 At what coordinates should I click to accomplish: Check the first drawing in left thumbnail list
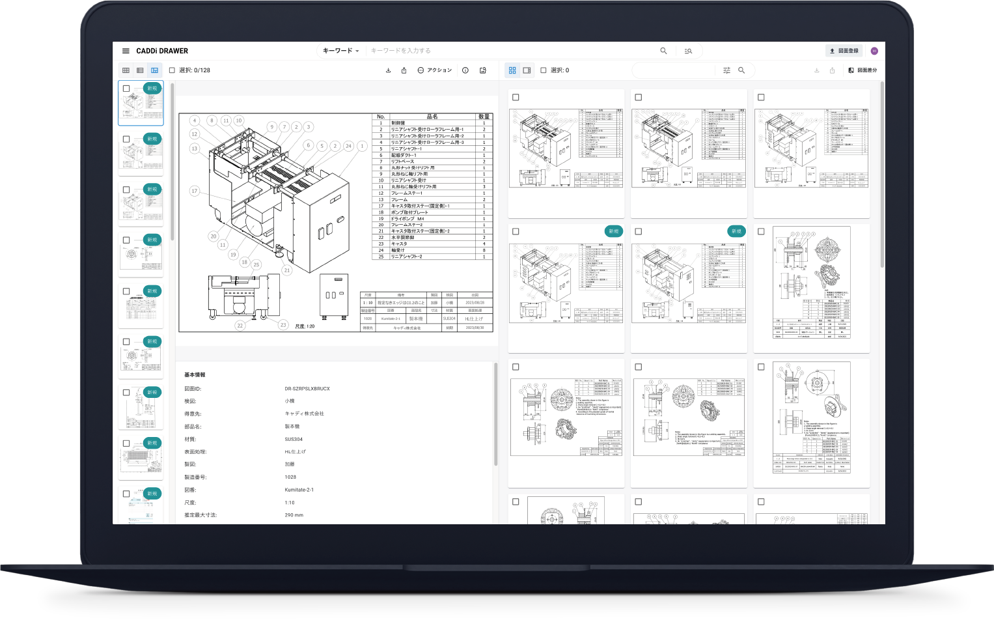pos(126,89)
